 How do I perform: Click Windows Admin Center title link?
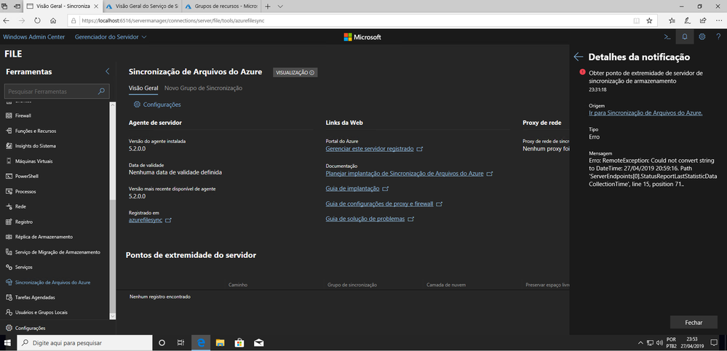coord(34,37)
